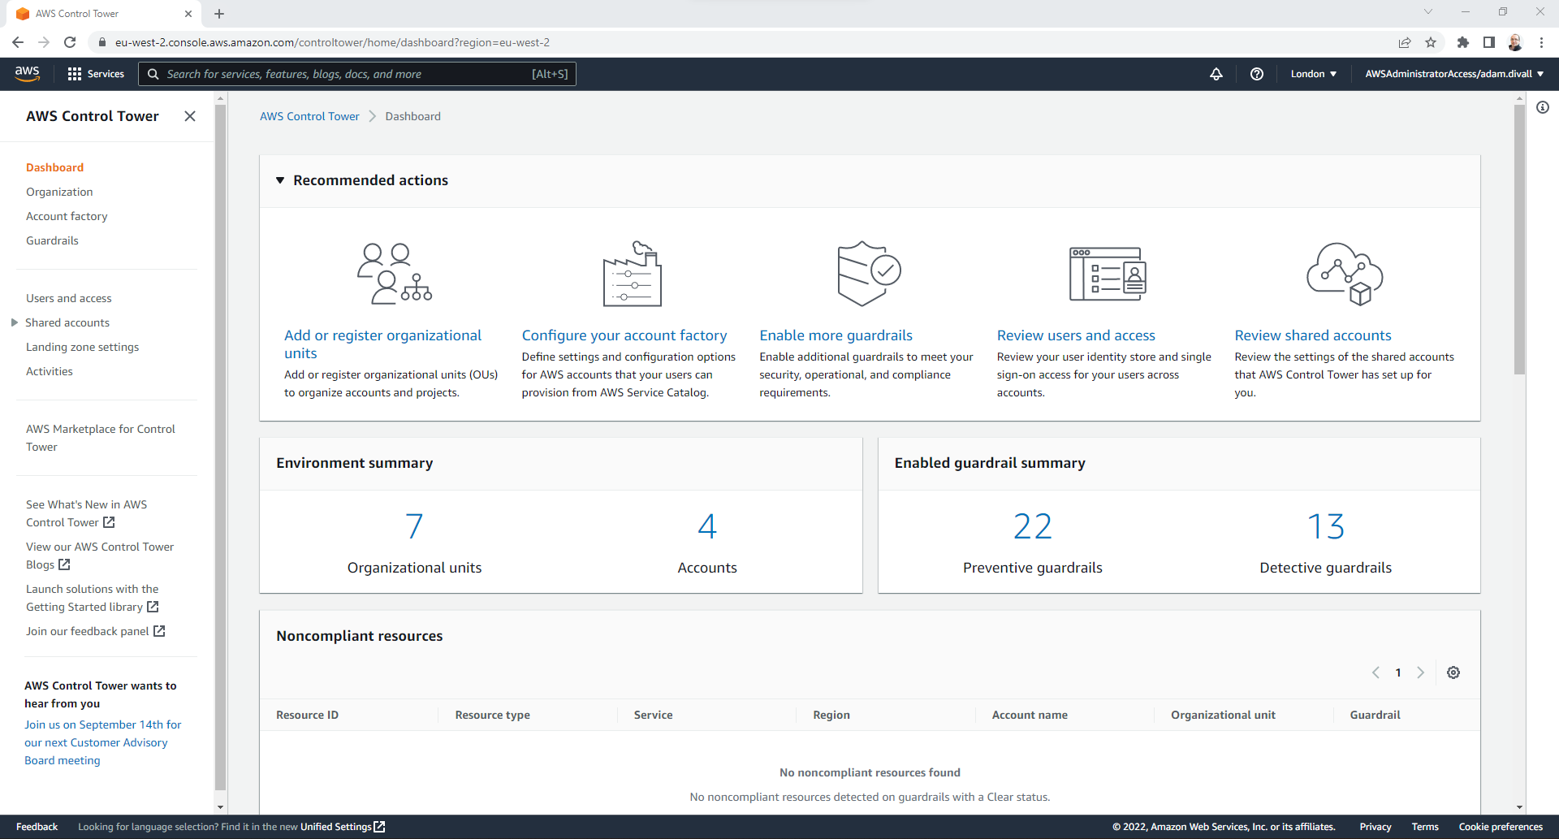The image size is (1559, 839).
Task: Reload the page
Action: tap(70, 42)
